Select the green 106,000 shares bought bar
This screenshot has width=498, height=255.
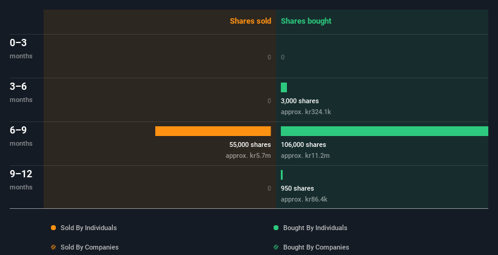point(385,131)
